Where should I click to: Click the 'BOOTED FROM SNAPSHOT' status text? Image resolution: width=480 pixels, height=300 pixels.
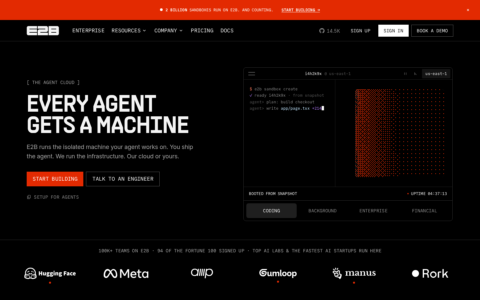click(273, 194)
